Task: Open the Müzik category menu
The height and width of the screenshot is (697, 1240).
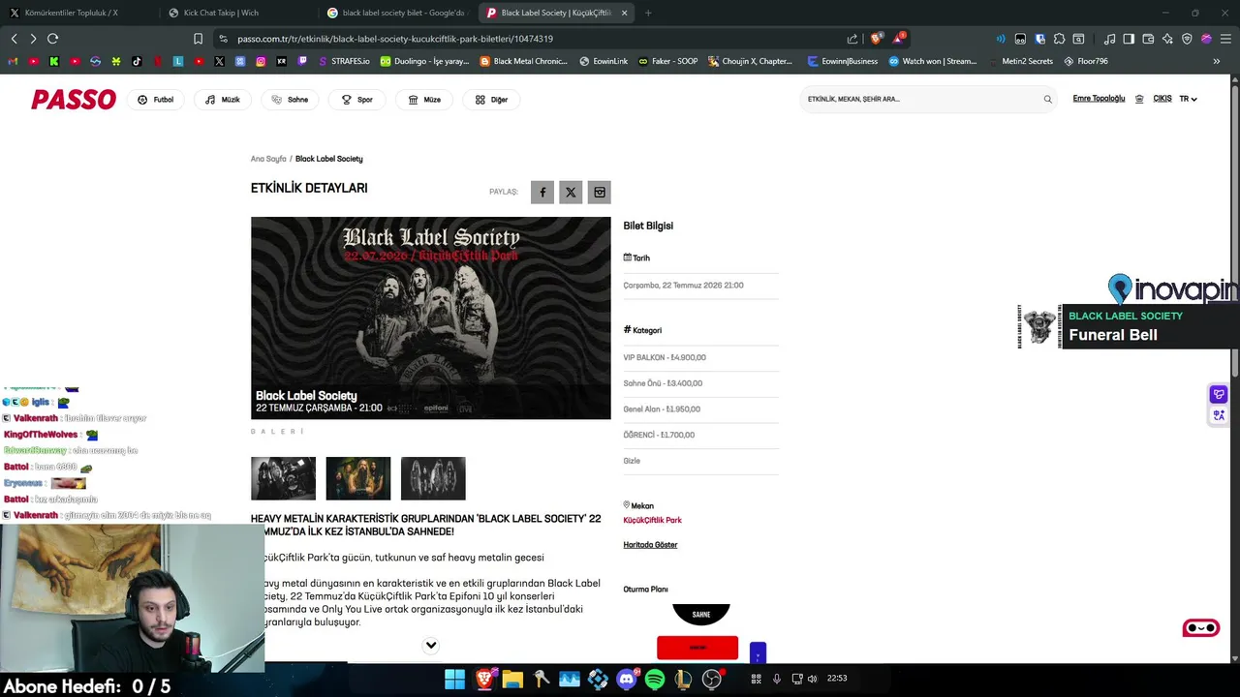Action: 223,99
